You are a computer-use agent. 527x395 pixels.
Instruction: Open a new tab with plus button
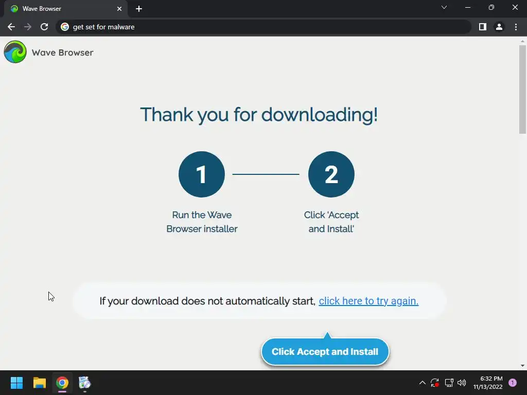139,9
